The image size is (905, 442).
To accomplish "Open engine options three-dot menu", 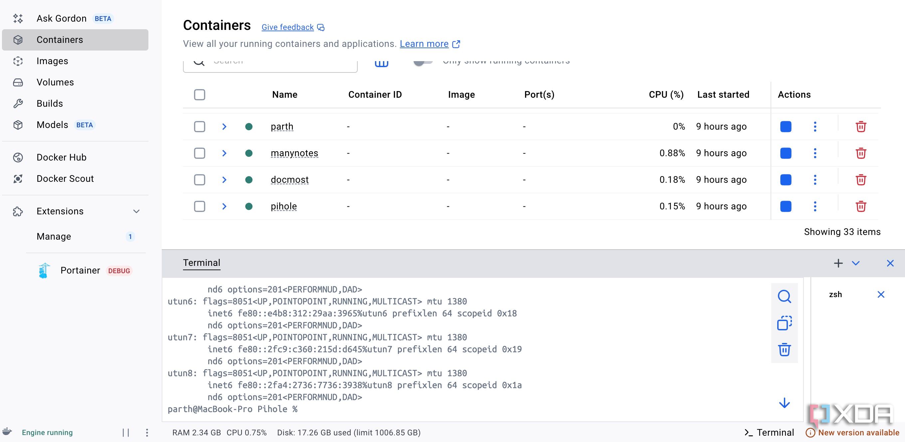I will (x=147, y=433).
